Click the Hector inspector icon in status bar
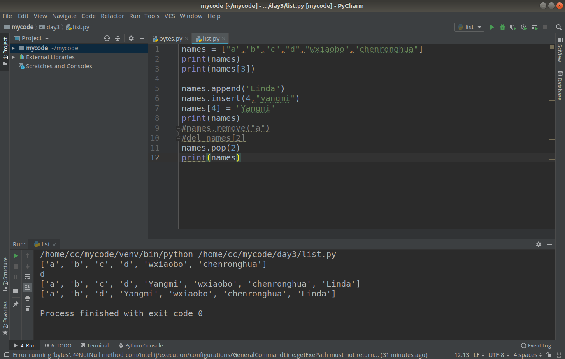 (x=559, y=355)
